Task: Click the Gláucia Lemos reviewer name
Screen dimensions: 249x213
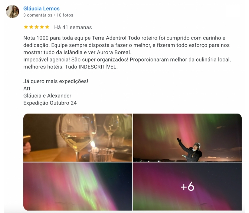Action: pyautogui.click(x=41, y=9)
